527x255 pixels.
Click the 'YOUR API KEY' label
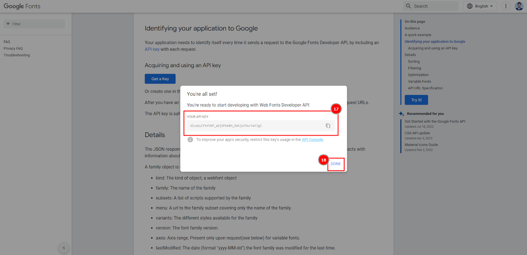198,117
